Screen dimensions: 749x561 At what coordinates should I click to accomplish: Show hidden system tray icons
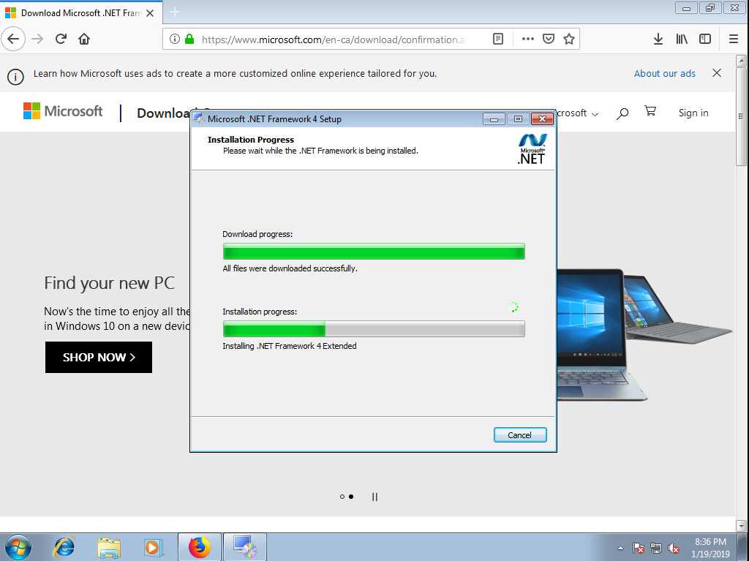coord(620,548)
